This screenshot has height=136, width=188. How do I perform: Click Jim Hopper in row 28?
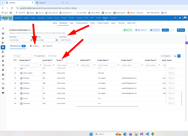(102, 93)
